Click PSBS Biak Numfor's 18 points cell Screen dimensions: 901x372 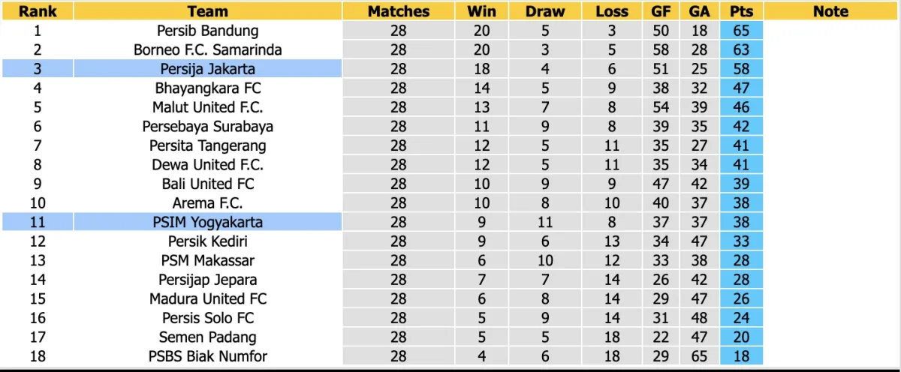click(741, 356)
